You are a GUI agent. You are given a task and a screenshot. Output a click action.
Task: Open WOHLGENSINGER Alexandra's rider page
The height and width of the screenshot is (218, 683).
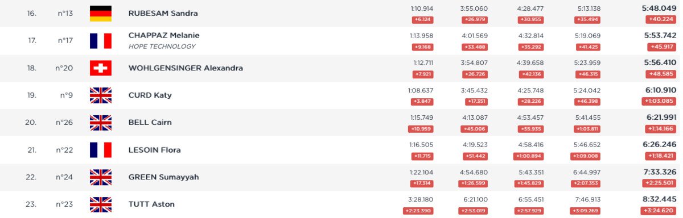(x=186, y=68)
